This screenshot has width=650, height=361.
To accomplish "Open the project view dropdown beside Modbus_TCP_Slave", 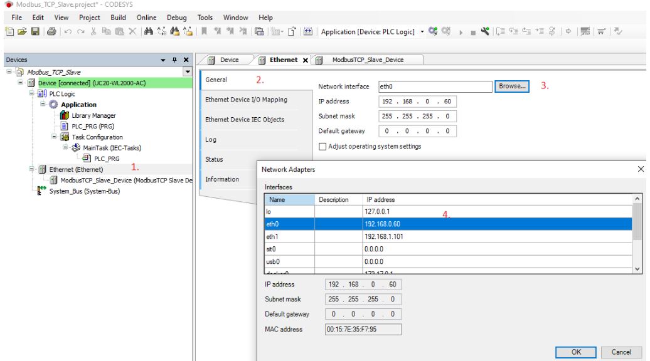I will point(188,71).
